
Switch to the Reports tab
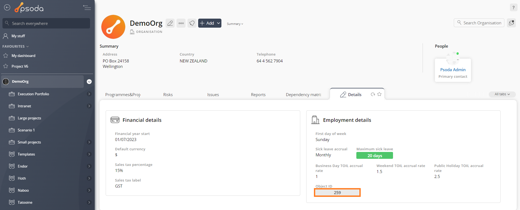(258, 94)
